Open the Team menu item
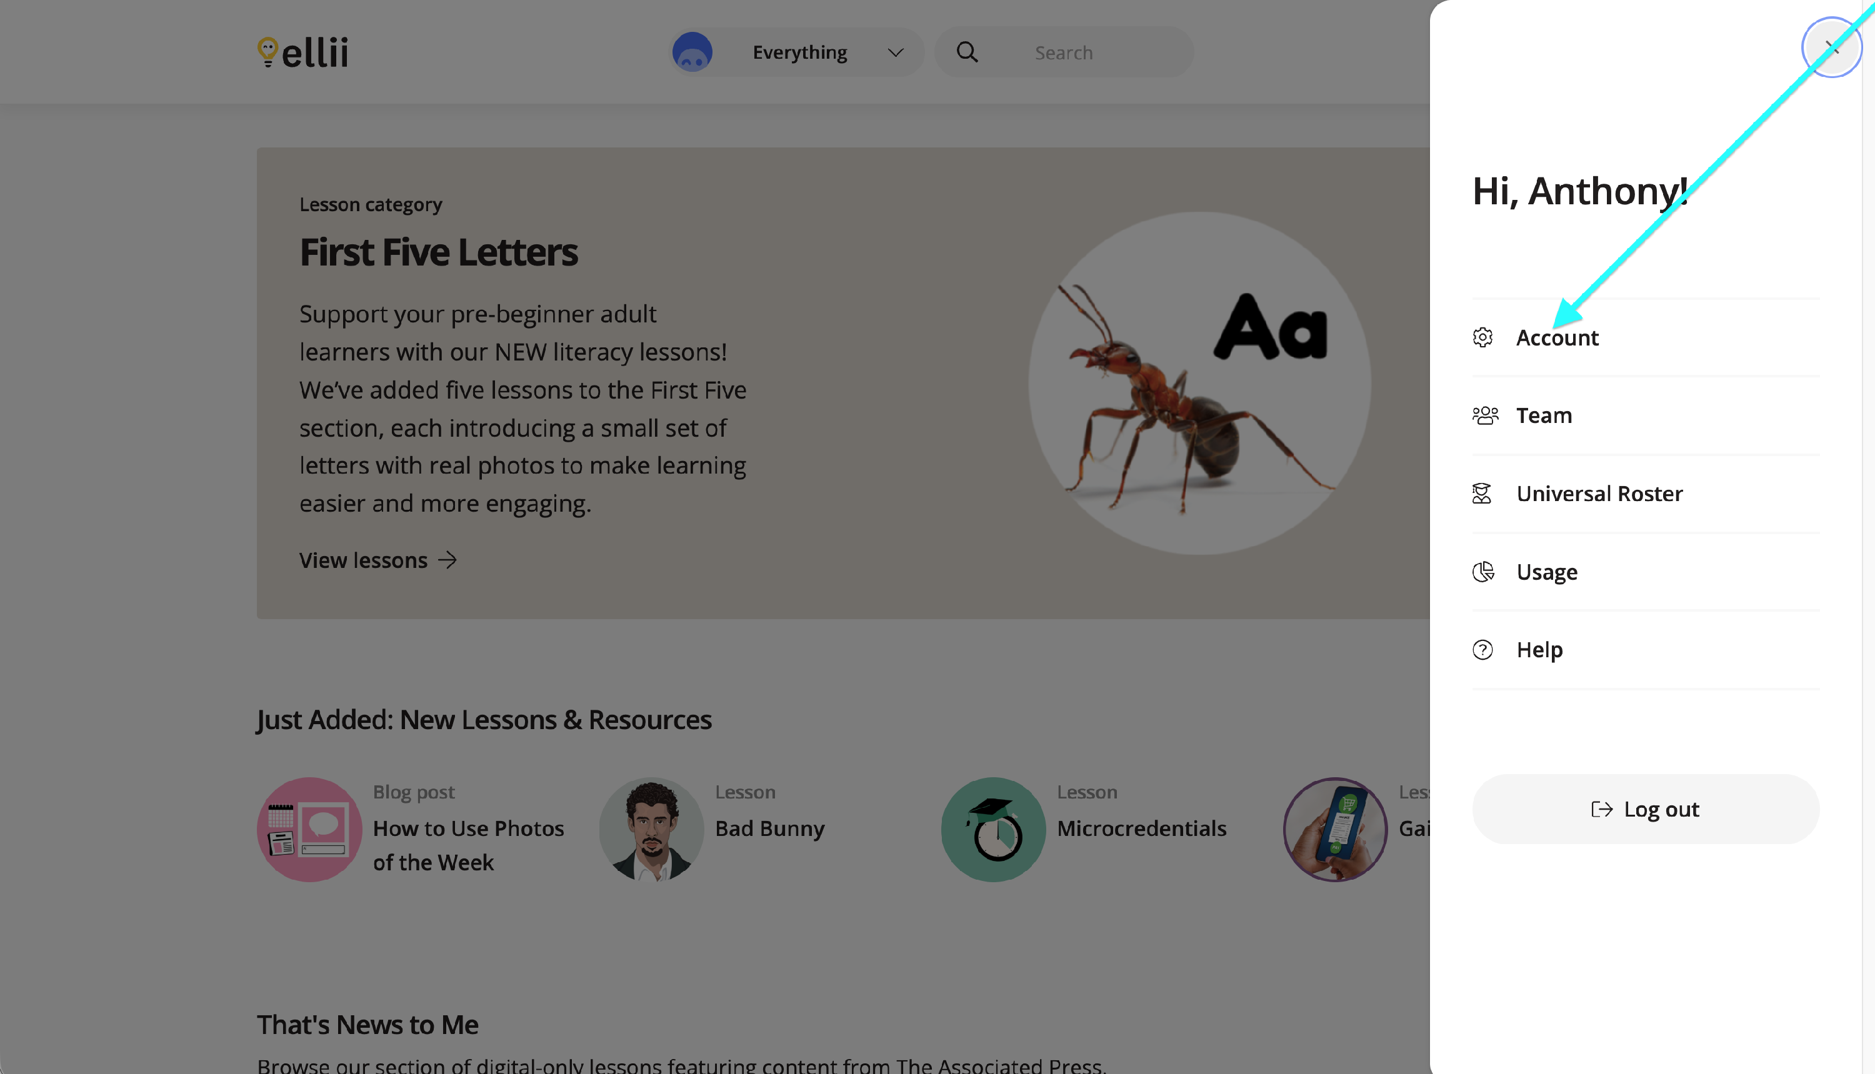This screenshot has width=1875, height=1074. [x=1544, y=416]
